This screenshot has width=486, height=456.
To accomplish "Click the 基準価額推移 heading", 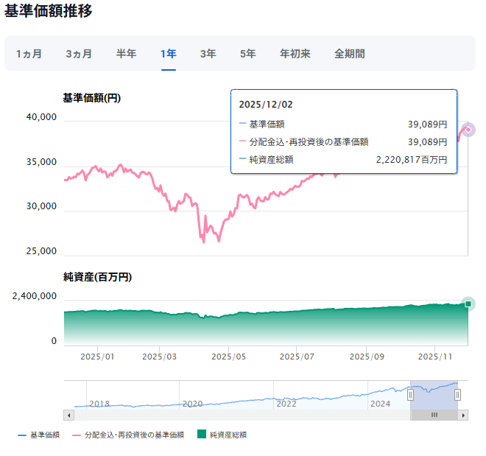I will pyautogui.click(x=48, y=11).
